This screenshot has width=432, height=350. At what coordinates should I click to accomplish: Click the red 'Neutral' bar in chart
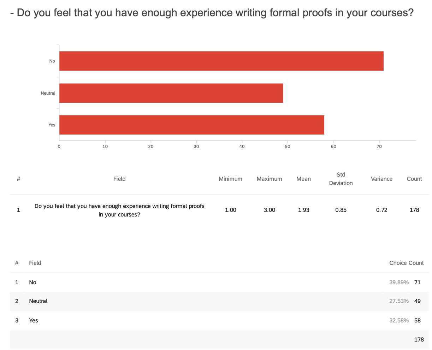click(x=171, y=93)
